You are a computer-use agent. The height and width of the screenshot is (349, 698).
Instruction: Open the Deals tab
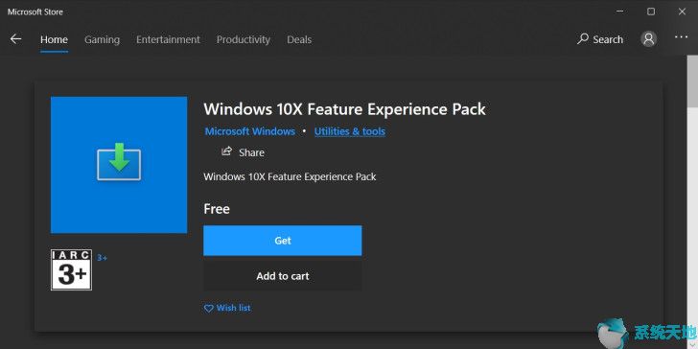[x=299, y=39]
